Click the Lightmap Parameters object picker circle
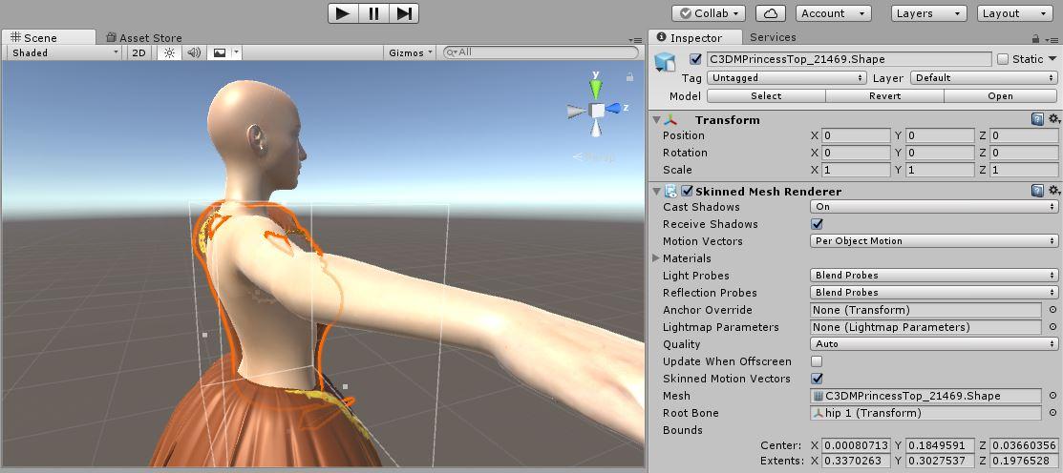This screenshot has width=1063, height=473. tap(1052, 327)
